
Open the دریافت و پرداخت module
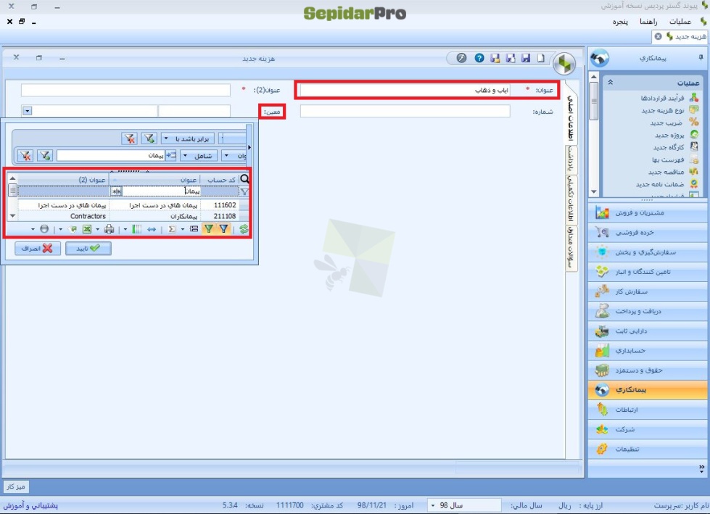point(648,311)
